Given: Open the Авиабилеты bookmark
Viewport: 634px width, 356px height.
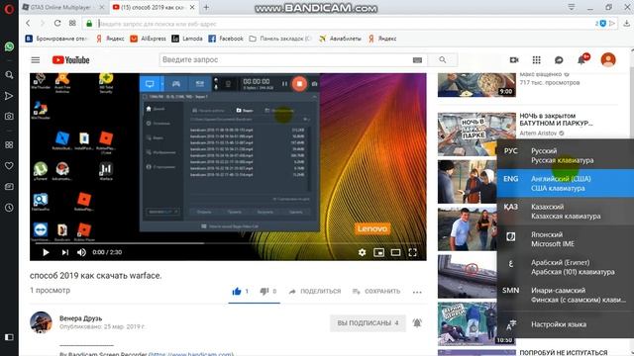Looking at the screenshot, I should pos(340,39).
